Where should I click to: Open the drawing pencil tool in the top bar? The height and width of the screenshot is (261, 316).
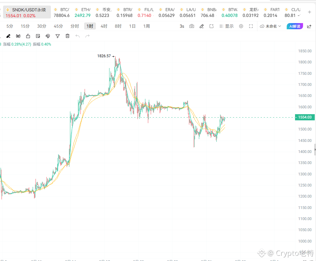point(202,26)
